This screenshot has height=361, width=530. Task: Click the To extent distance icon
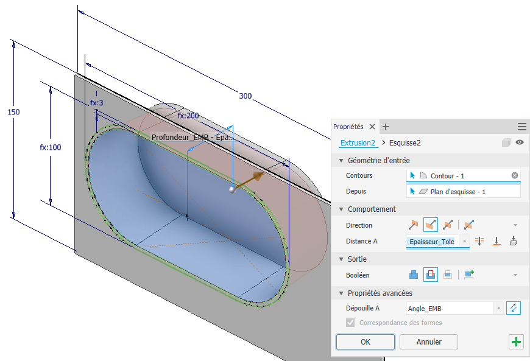point(496,241)
